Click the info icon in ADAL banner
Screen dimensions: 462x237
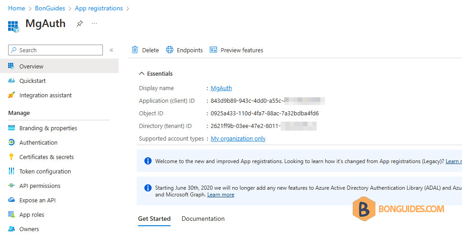[x=148, y=188]
